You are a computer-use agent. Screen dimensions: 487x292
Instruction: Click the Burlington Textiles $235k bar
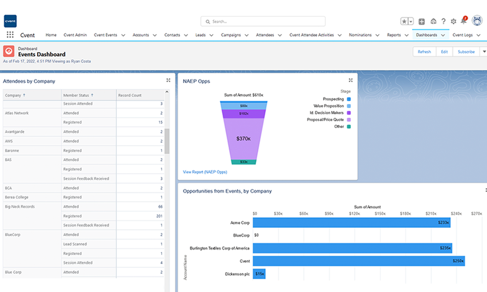(x=352, y=248)
